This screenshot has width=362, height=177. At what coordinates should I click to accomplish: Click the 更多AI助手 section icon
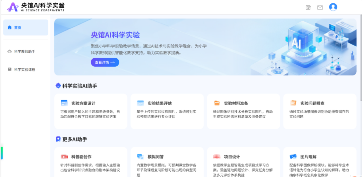[58, 139]
